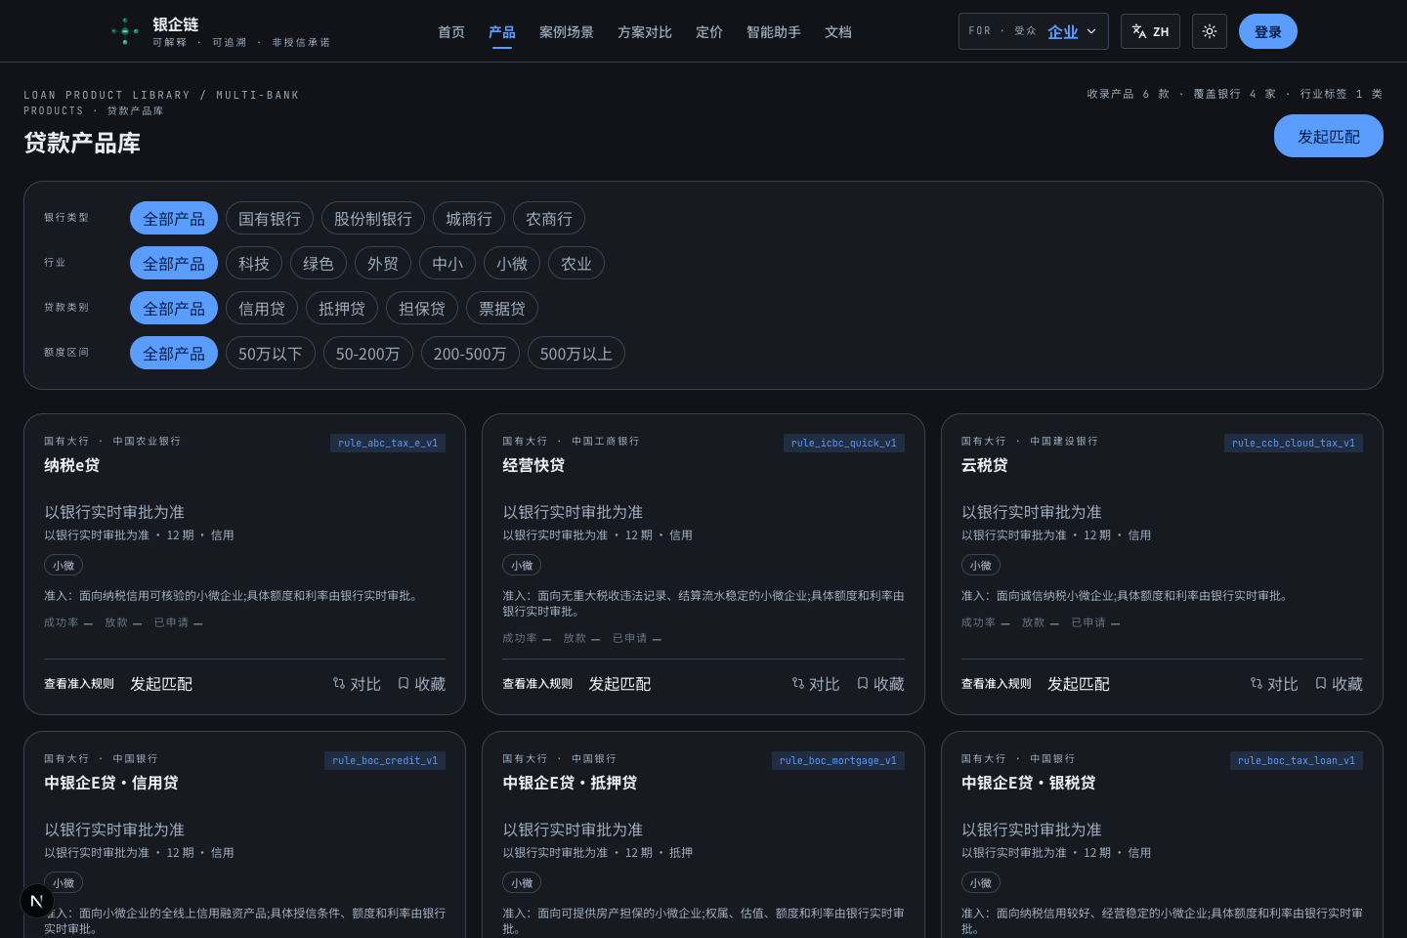Bookmark 纳税e贷 with the 收藏 button

[x=421, y=684]
